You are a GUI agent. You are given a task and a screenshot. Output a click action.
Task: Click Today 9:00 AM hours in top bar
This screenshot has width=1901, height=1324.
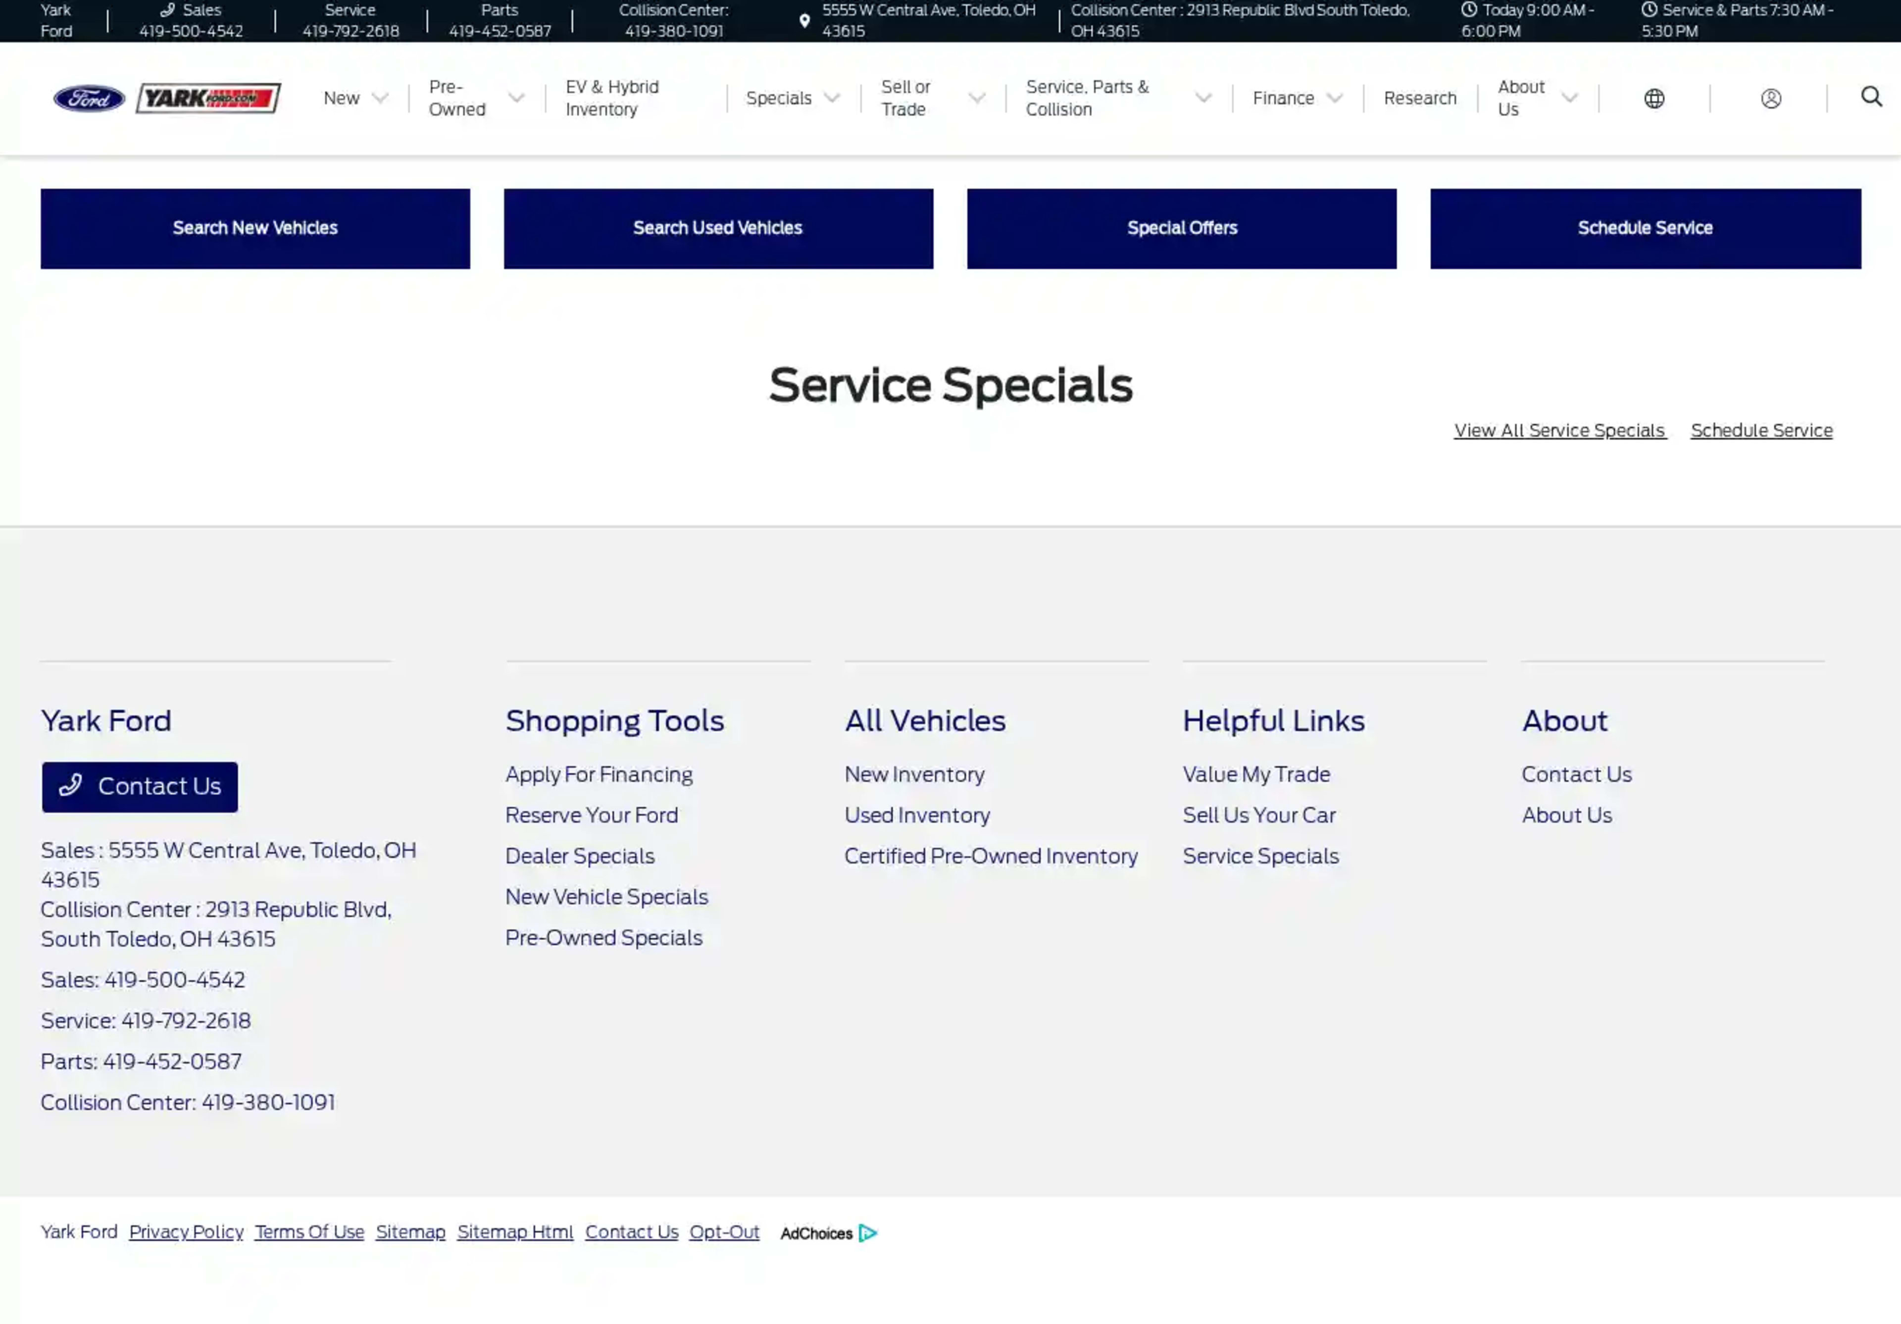pos(1527,21)
